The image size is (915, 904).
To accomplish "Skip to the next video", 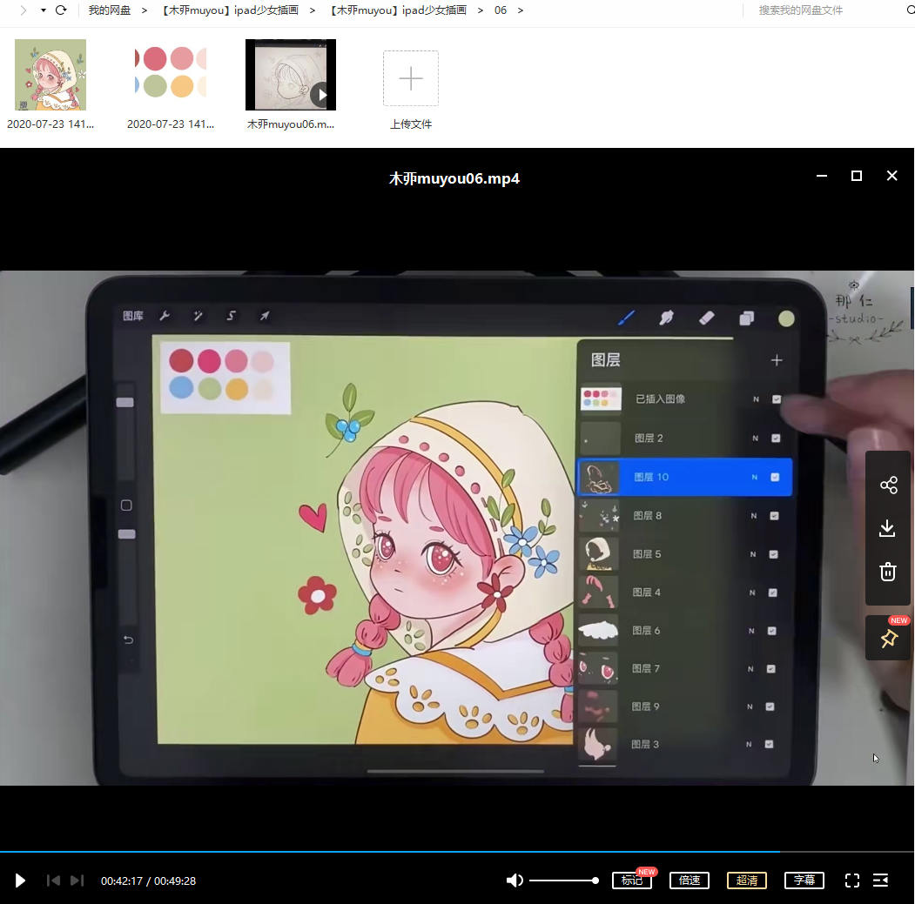I will 77,881.
